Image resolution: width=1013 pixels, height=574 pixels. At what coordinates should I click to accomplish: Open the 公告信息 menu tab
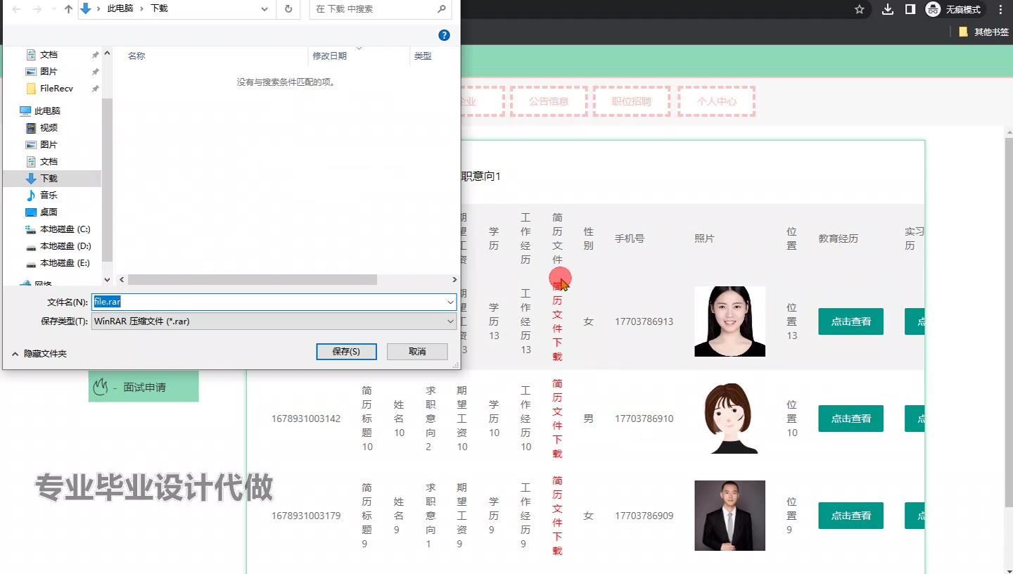pyautogui.click(x=549, y=101)
